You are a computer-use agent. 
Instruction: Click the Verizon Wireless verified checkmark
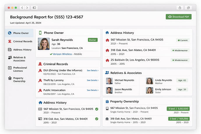pos(51,54)
